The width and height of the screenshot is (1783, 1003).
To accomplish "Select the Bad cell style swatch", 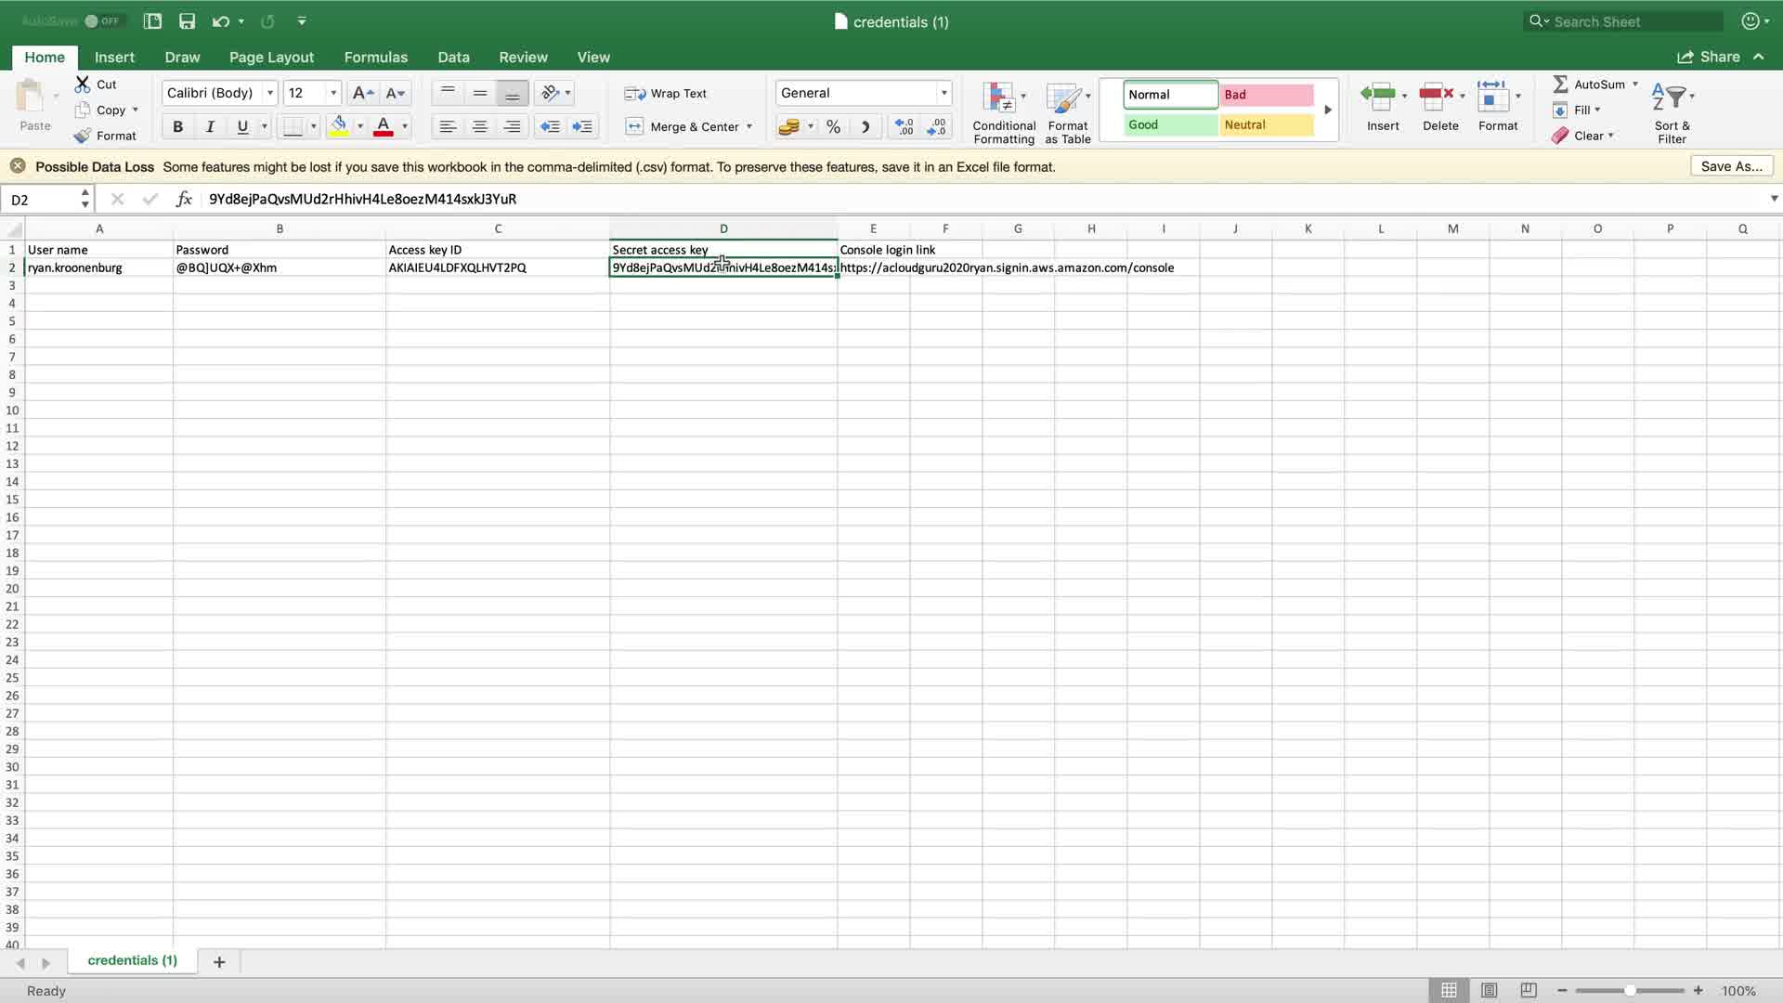I will 1267,95.
